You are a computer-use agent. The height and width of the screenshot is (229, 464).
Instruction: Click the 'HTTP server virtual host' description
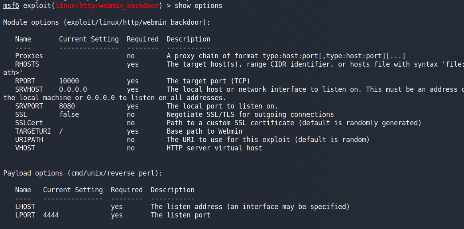click(214, 148)
